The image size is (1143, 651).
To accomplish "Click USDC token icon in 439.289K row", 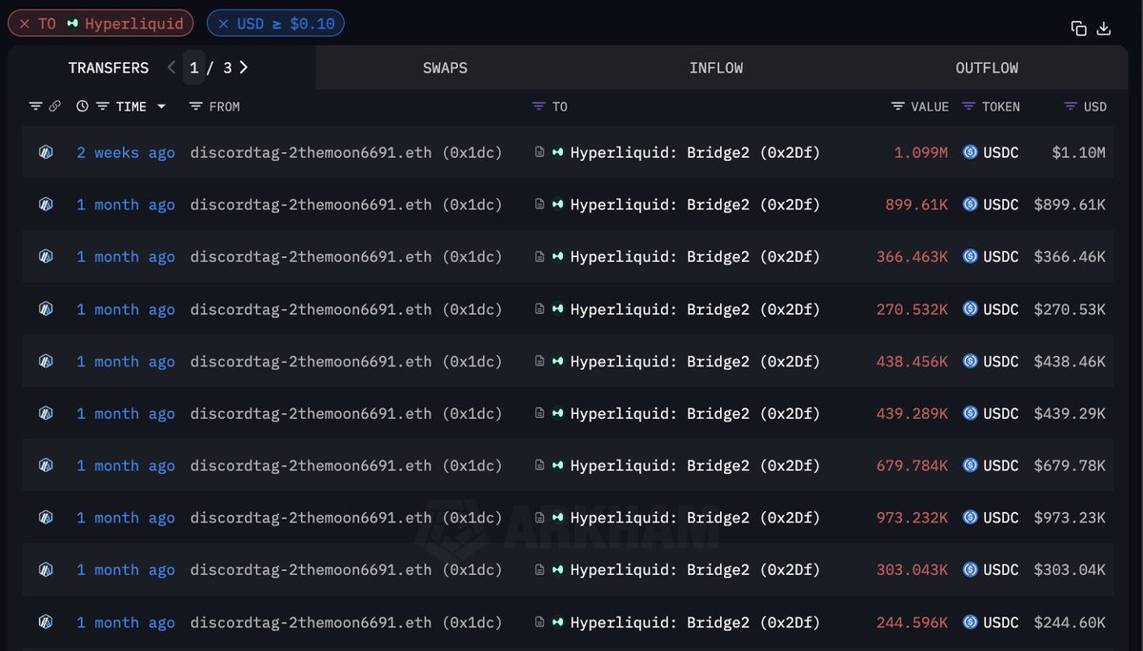I will click(971, 414).
